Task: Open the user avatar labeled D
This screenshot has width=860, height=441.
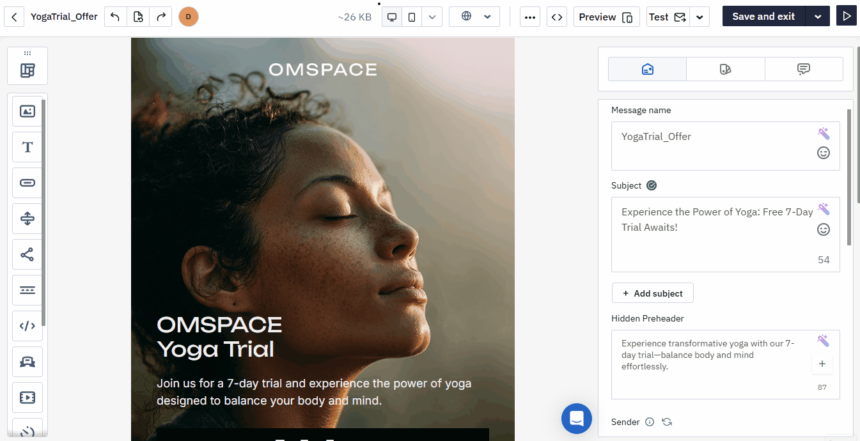Action: (189, 17)
